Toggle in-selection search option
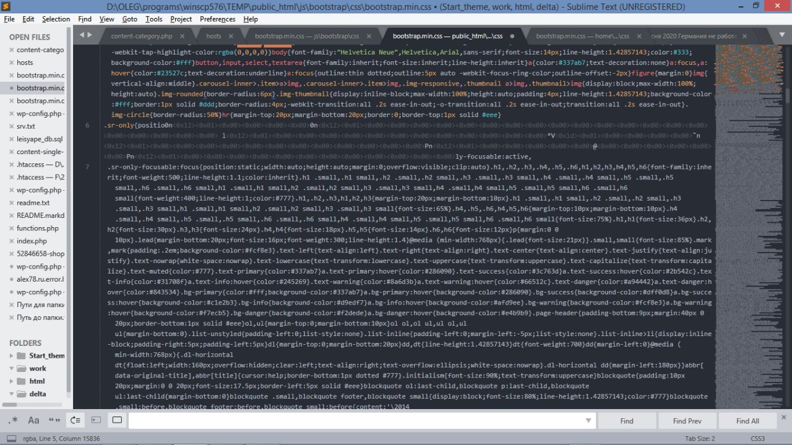The image size is (792, 445). (x=96, y=420)
